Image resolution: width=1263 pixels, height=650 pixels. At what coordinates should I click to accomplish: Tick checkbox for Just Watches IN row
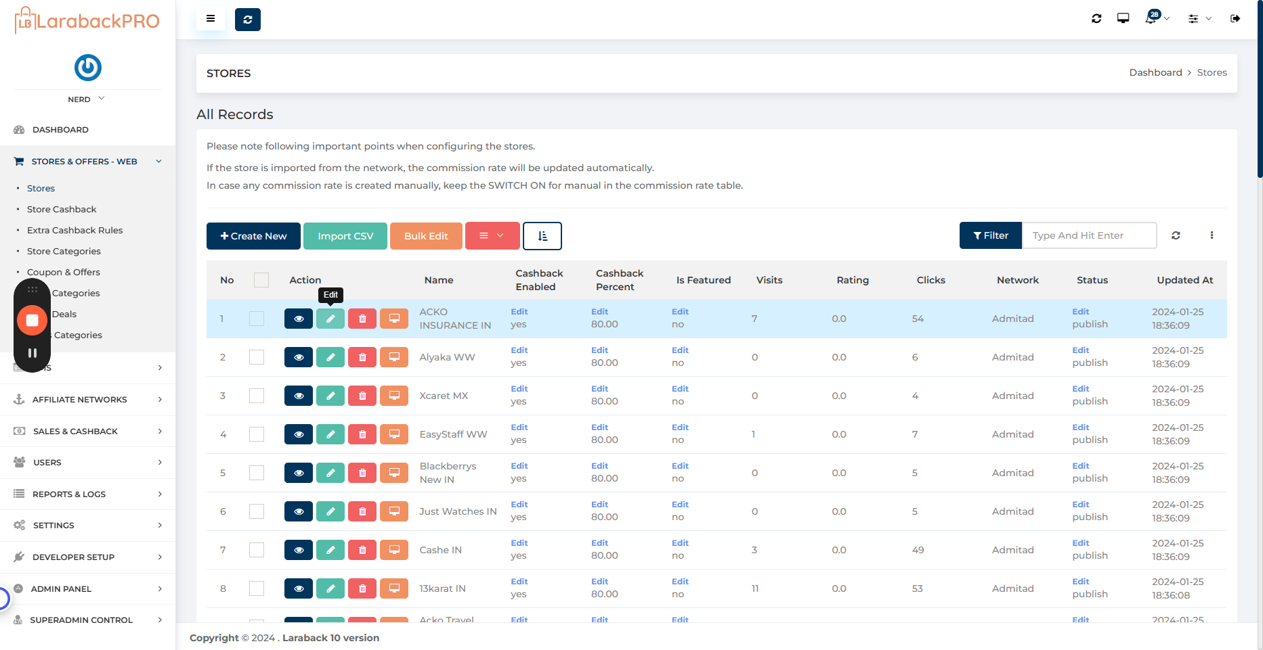pyautogui.click(x=257, y=511)
